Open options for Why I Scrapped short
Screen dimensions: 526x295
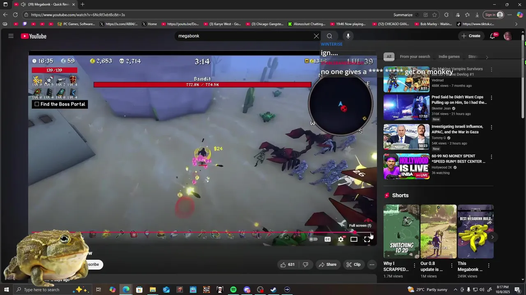(414, 266)
